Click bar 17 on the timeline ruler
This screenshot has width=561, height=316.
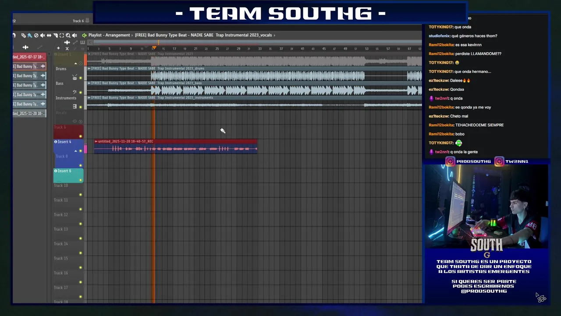[x=174, y=48]
